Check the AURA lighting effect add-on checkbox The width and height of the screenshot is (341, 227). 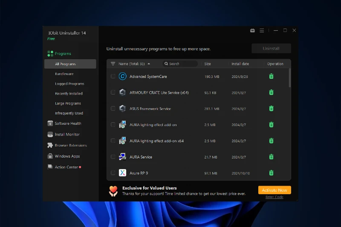pyautogui.click(x=113, y=124)
